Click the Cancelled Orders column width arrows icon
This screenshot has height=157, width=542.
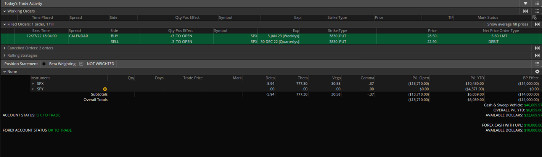point(537,48)
